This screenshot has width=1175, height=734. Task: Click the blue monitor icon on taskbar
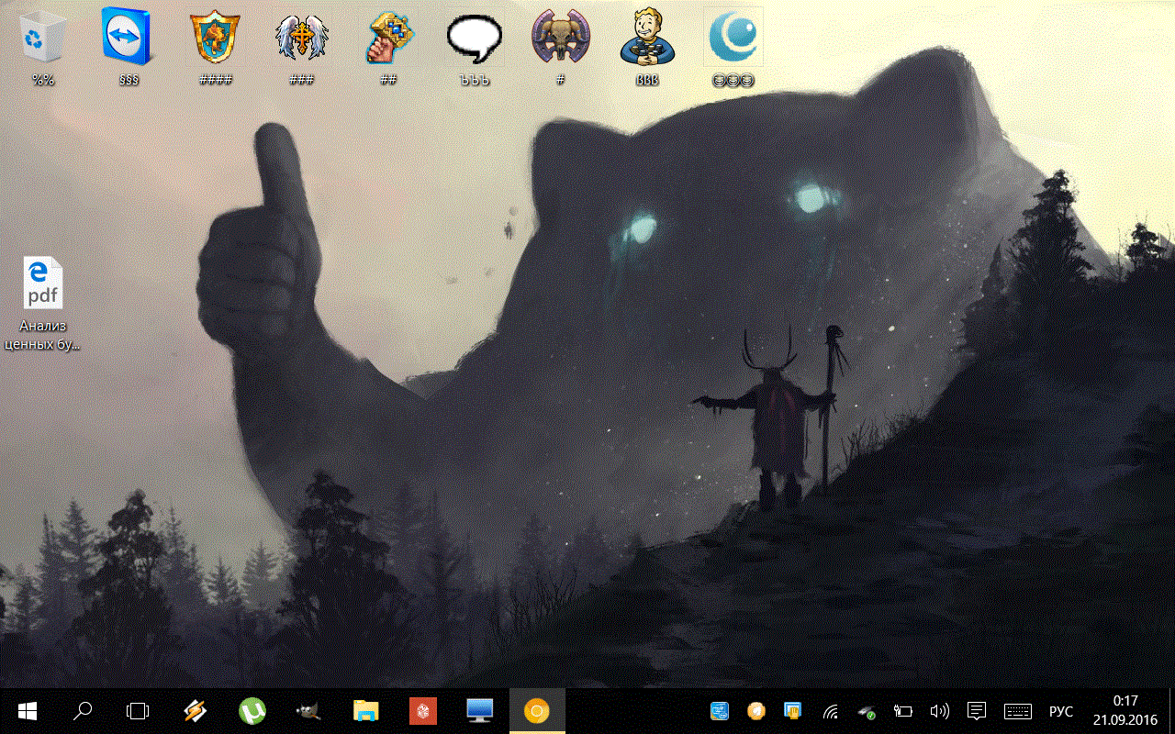tap(480, 711)
